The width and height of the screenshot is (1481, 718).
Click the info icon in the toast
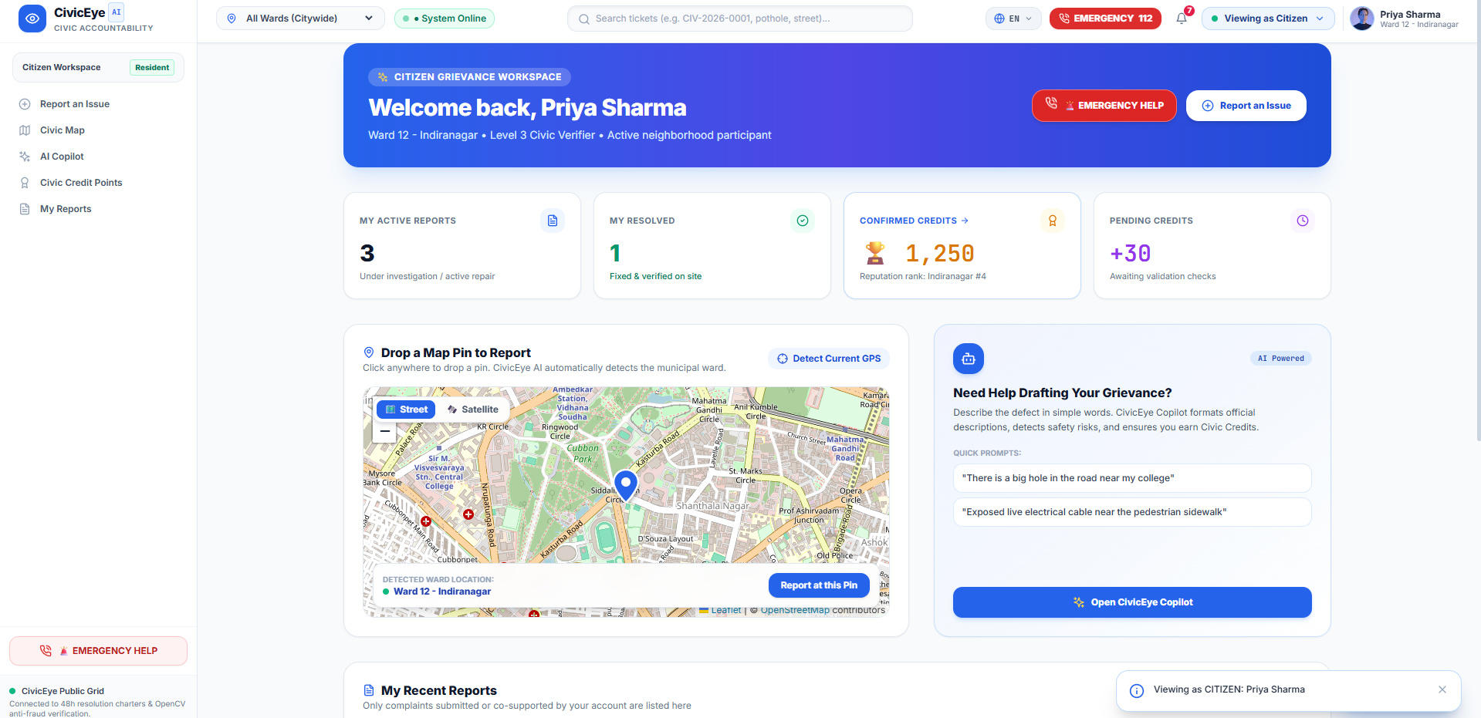tap(1137, 691)
